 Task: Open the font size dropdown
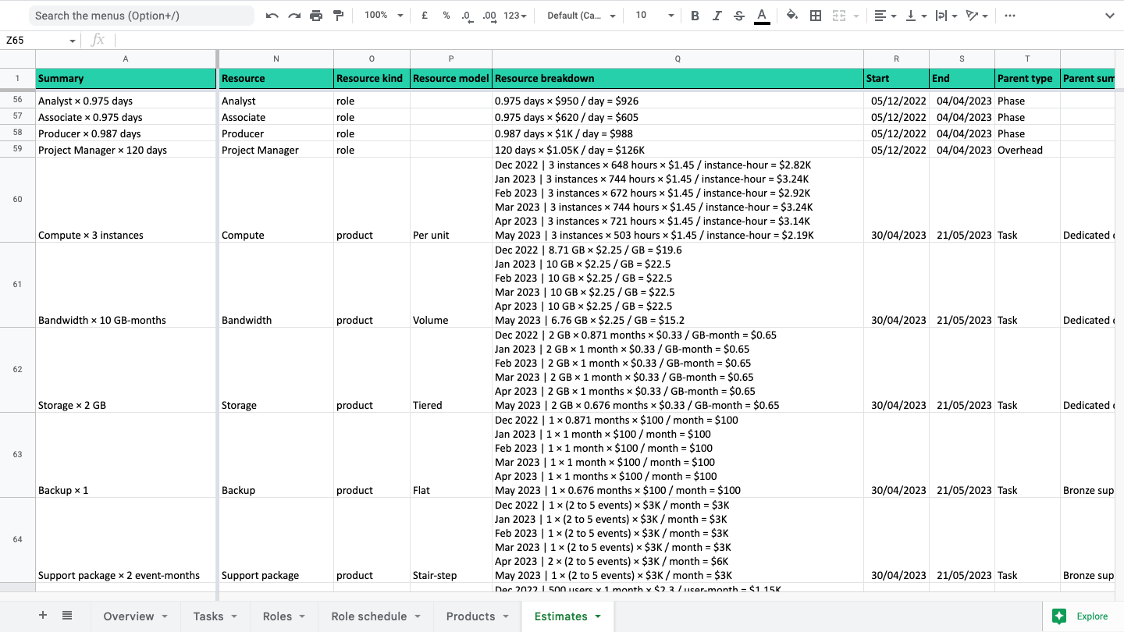(653, 16)
